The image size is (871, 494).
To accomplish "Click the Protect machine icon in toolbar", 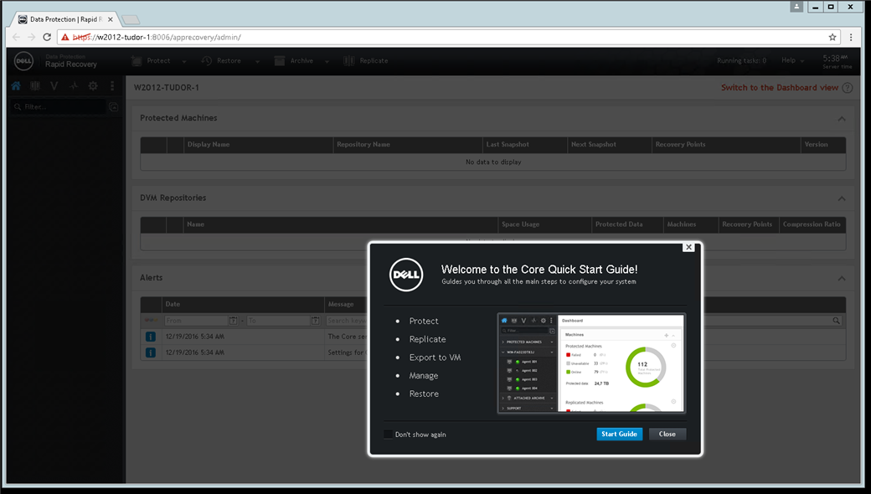I will [x=137, y=61].
